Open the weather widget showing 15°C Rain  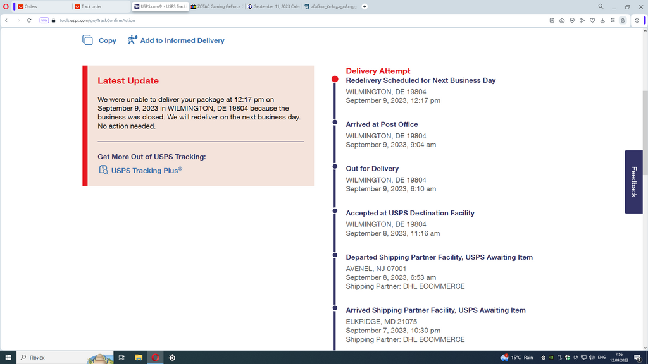517,358
